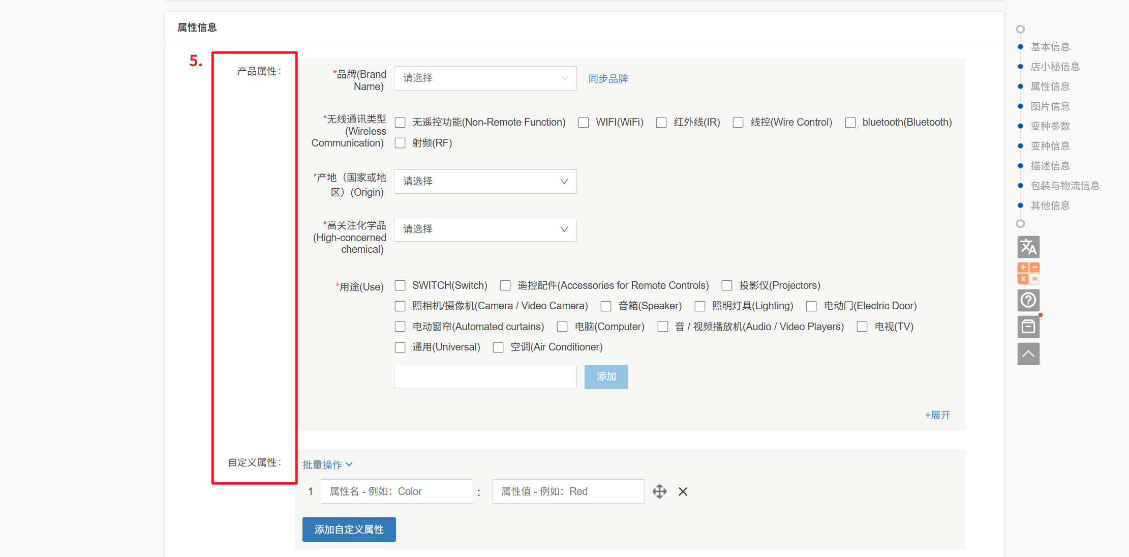Check the 电视(TV) use option
The image size is (1129, 557).
click(862, 327)
